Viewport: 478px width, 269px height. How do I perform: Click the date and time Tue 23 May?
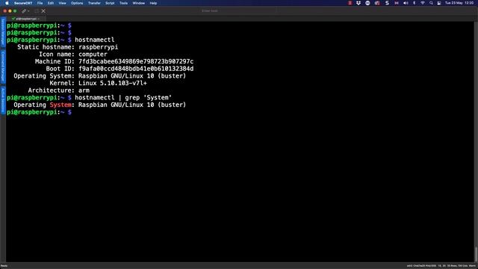pyautogui.click(x=459, y=3)
